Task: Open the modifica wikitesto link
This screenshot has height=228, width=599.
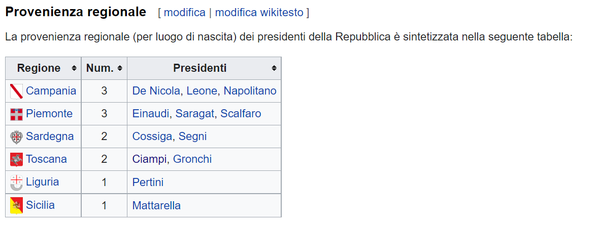Action: (259, 13)
